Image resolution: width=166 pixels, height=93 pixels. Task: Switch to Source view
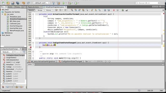(x=31, y=10)
